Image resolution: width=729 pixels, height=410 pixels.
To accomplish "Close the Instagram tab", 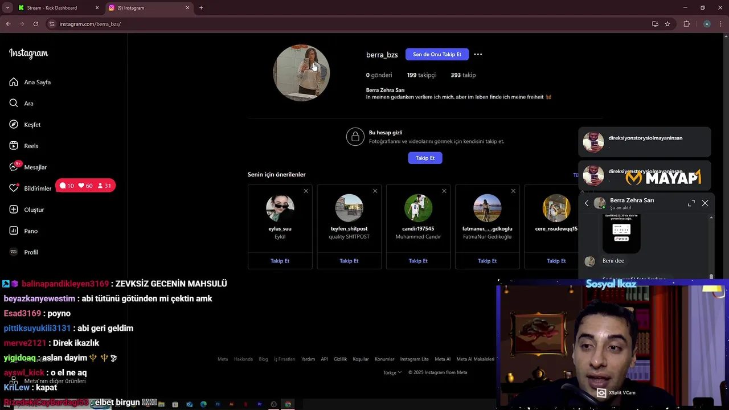I will 187,8.
